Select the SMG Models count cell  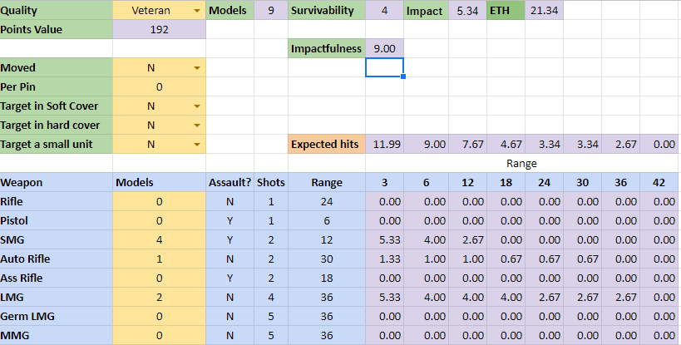coord(158,239)
